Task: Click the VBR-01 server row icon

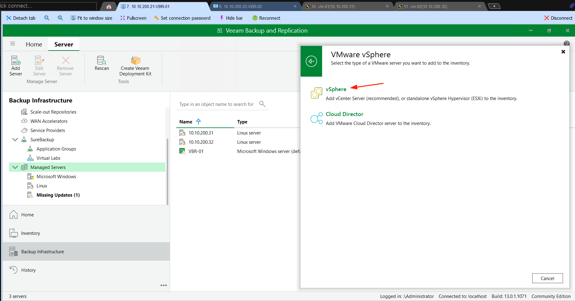Action: (x=182, y=151)
